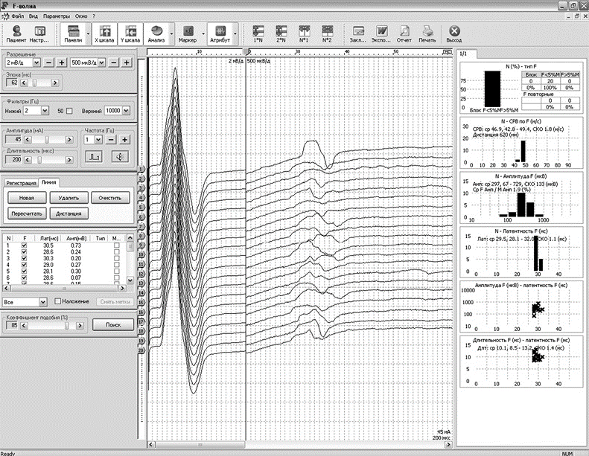Select the Маркер toolbar icon
This screenshot has width=589, height=456.
[x=188, y=33]
